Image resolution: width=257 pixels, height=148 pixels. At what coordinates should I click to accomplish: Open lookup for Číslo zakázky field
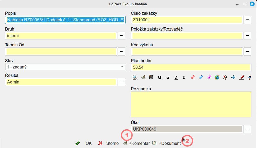click(247, 20)
